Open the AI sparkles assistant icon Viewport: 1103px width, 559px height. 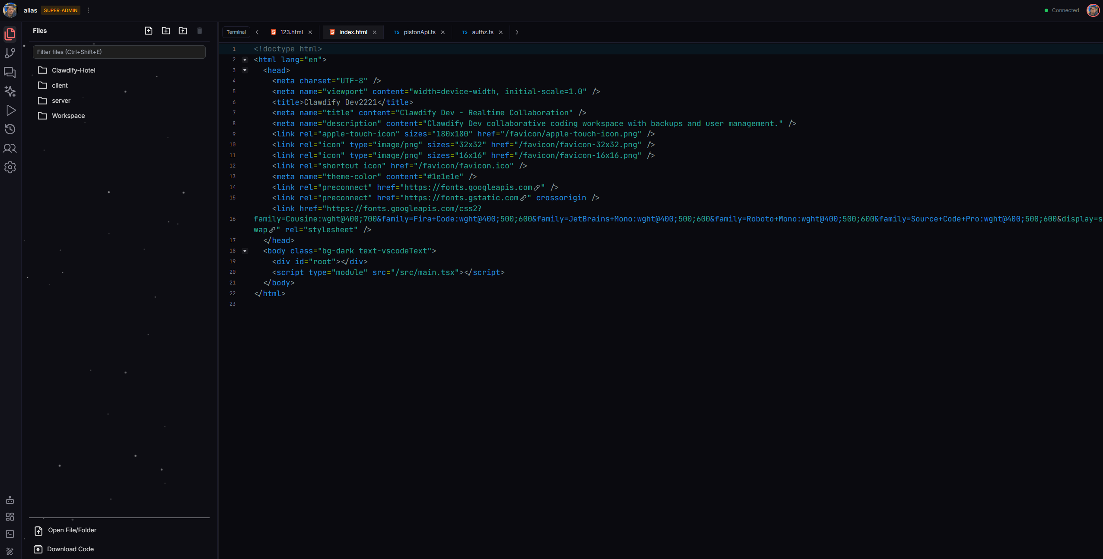coord(10,91)
